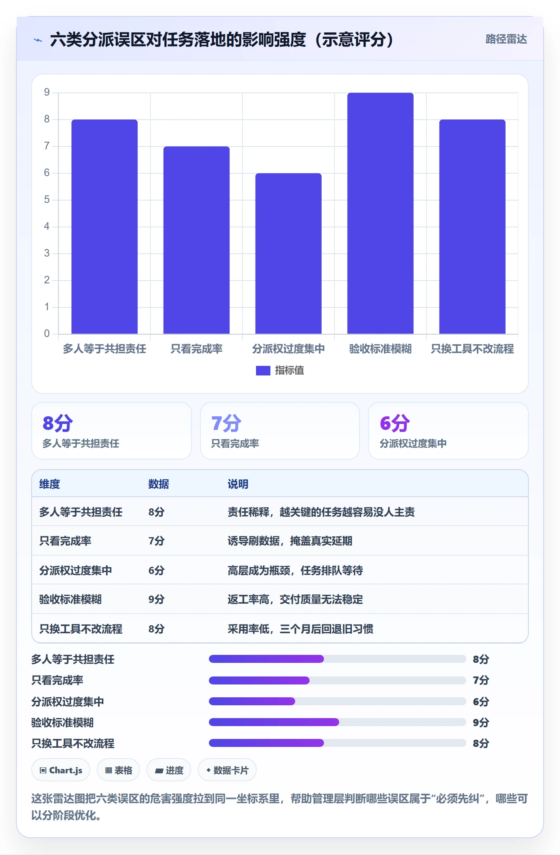Viewport: 560px width, 855px height.
Task: Click the 验收标准模糊 axis label under chart
Action: [380, 349]
